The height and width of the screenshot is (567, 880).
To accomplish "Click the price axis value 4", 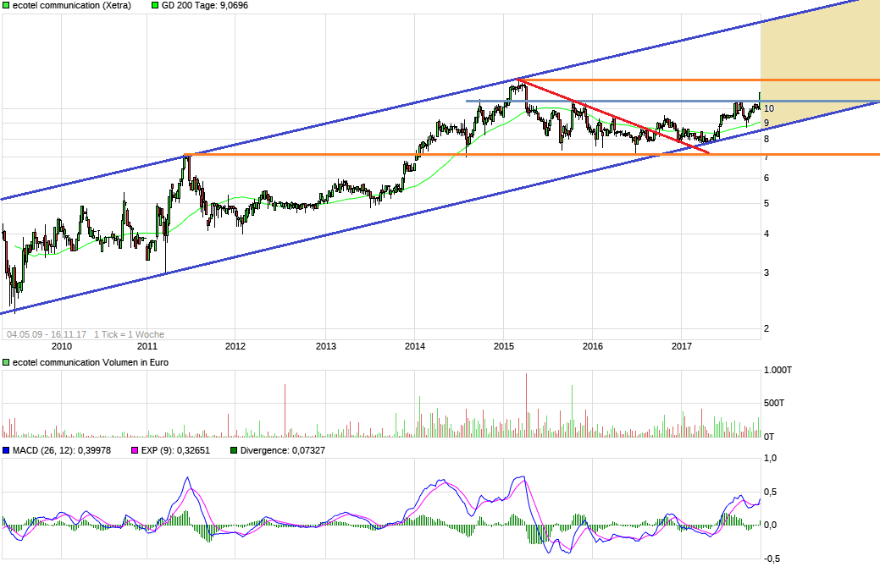I will point(767,234).
